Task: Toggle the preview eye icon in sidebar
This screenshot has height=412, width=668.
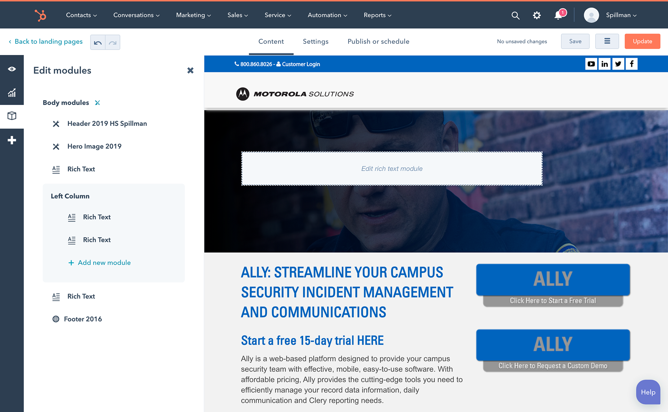Action: point(12,69)
